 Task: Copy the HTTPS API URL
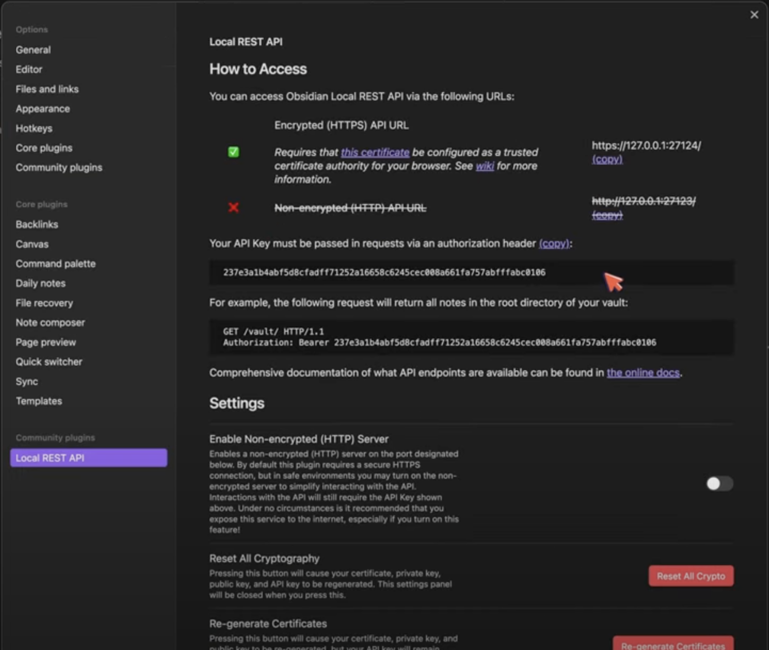point(607,159)
